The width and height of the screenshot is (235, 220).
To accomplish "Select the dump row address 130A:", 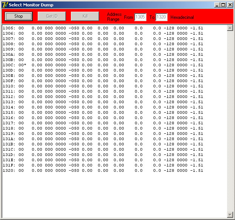I will point(9,55).
